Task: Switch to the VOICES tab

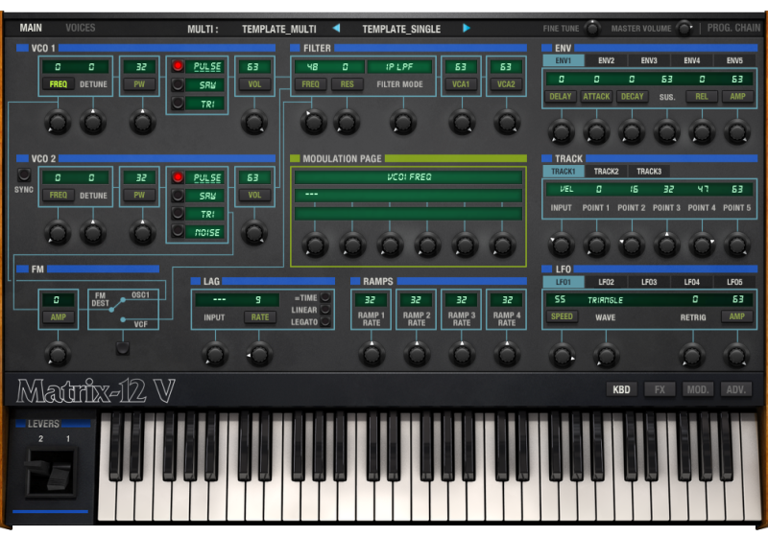Action: coord(80,29)
